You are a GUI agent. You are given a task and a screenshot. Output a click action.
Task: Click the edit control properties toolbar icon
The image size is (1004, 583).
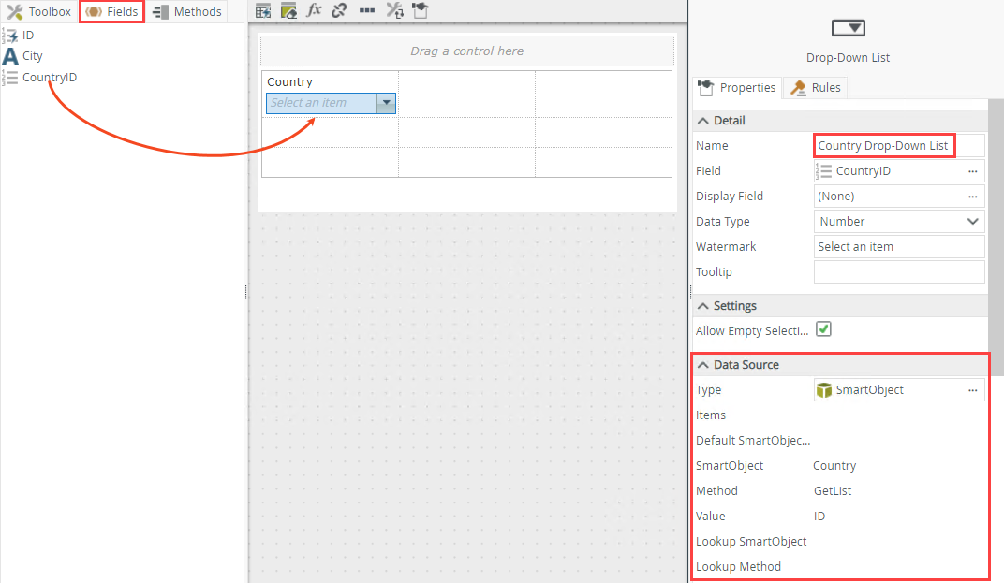[287, 10]
